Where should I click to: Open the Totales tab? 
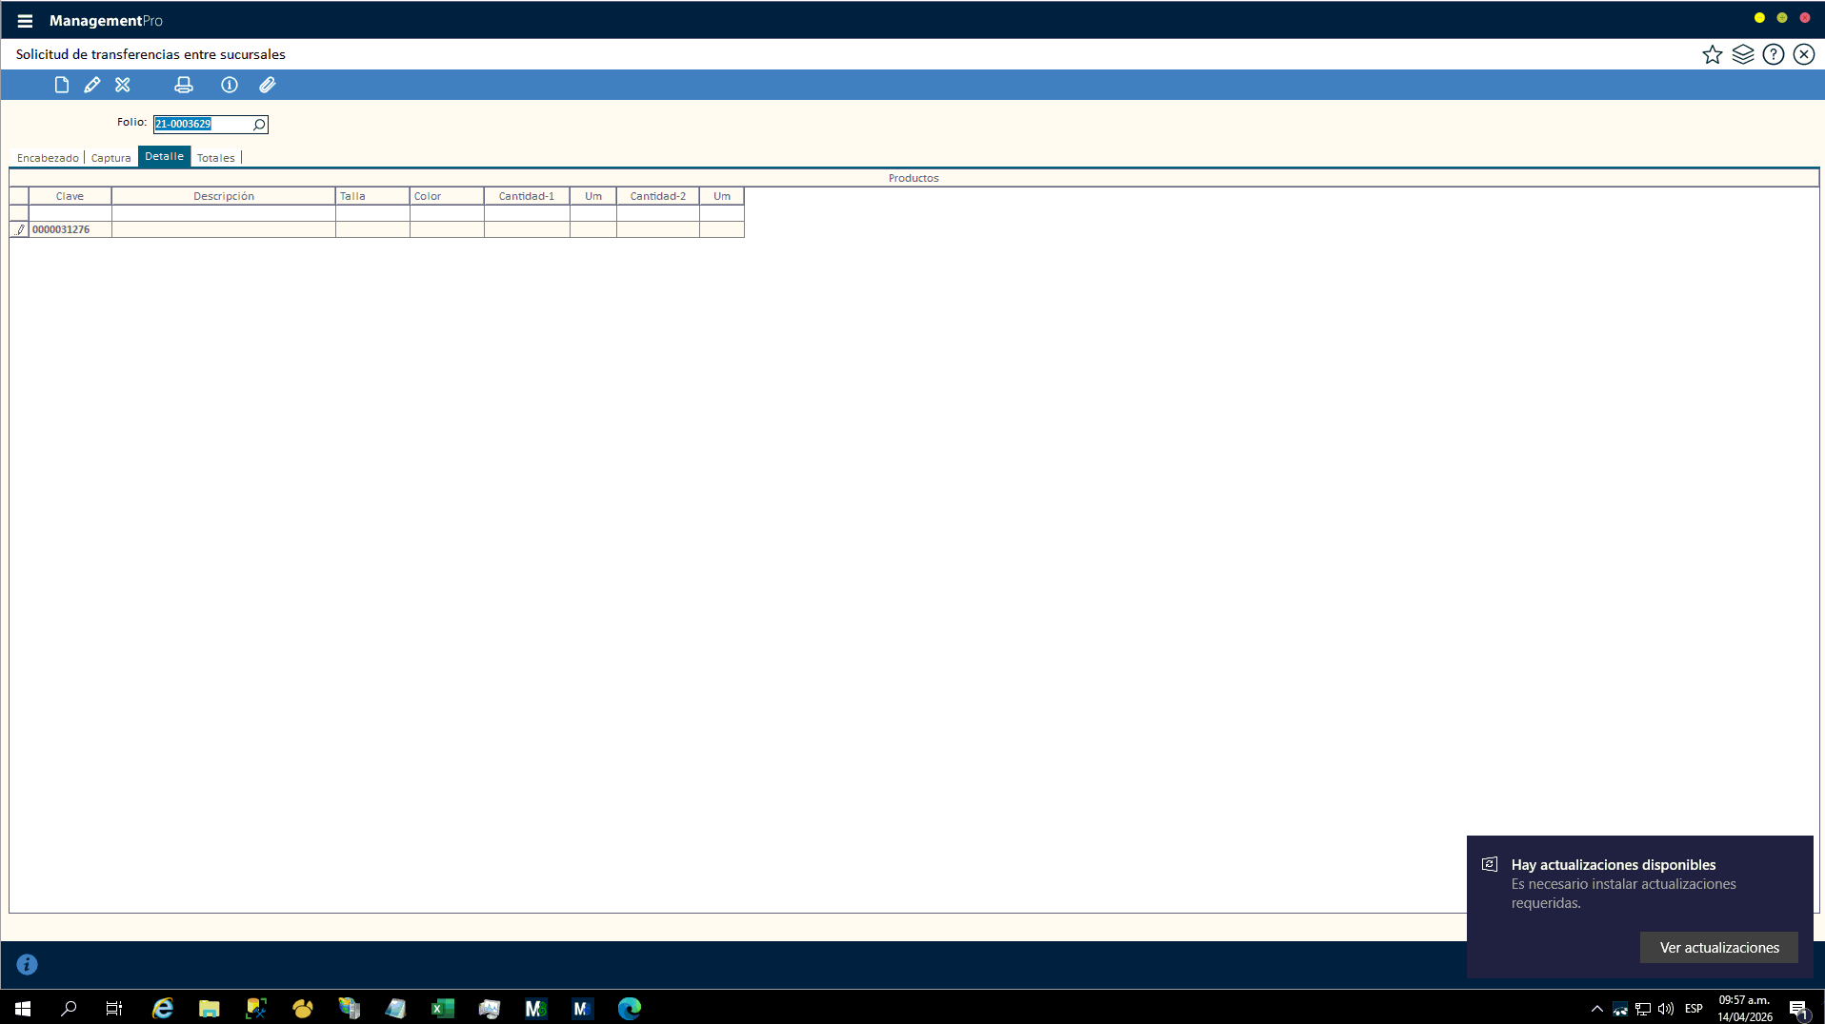215,158
